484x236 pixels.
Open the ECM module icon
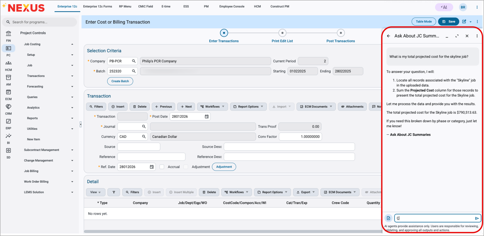[x=8, y=92]
